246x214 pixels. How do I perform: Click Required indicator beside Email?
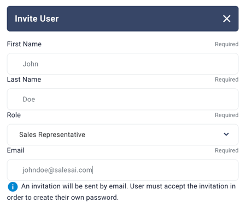point(226,150)
